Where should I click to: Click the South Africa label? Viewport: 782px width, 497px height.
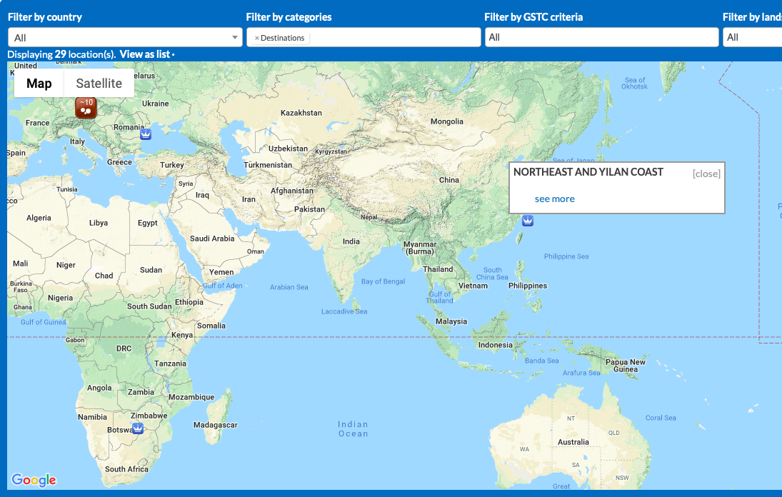coord(126,469)
